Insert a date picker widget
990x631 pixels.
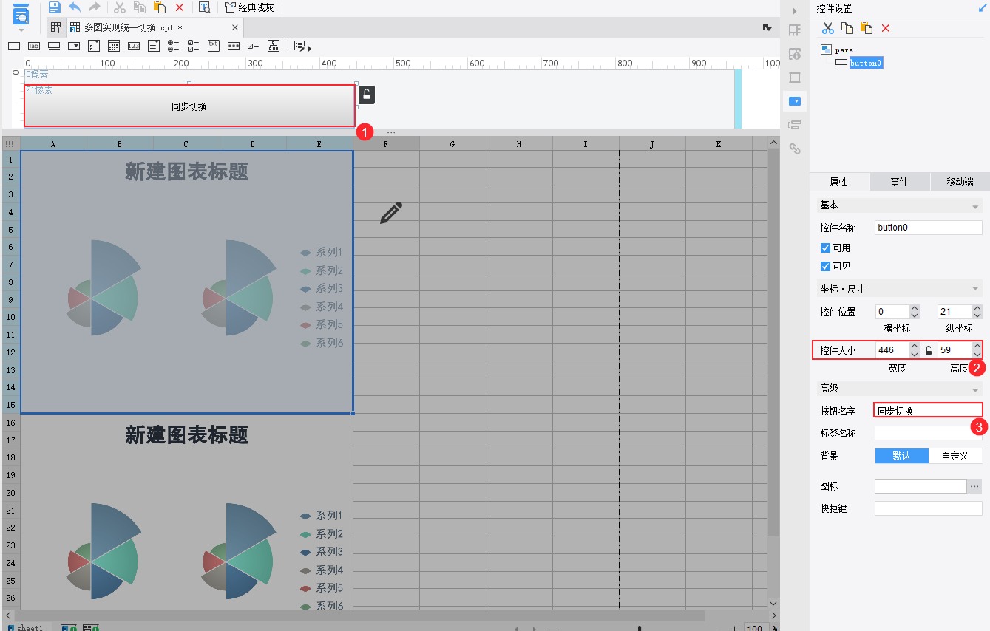114,46
